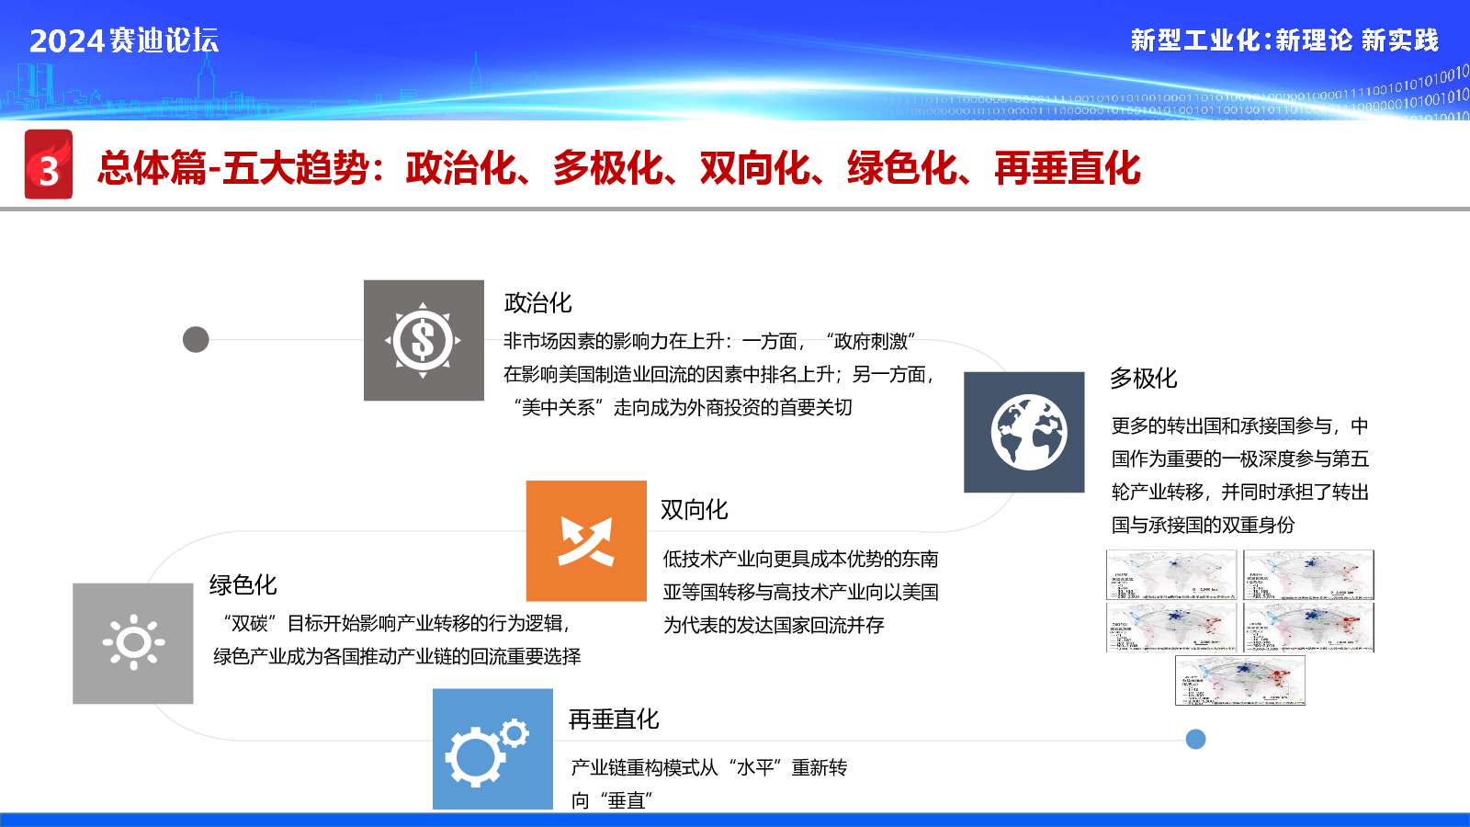Click the gray dot starting the path line

click(196, 340)
